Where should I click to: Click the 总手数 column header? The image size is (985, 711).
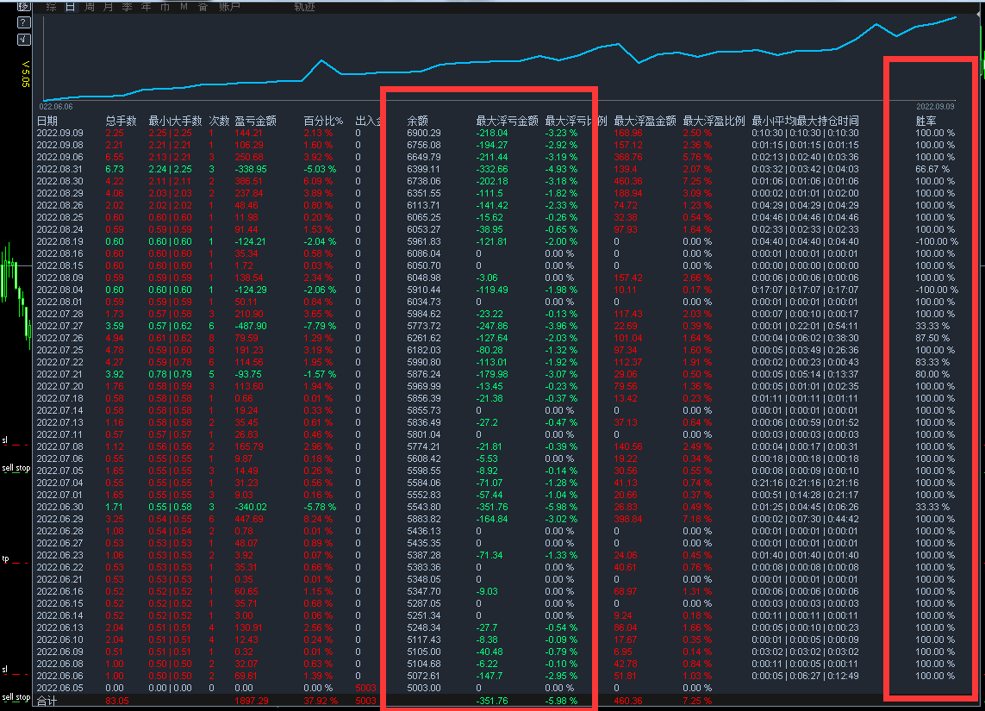click(x=122, y=121)
